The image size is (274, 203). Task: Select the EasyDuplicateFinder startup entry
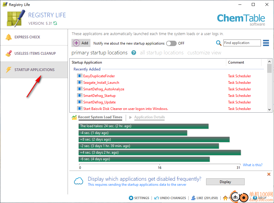point(99,76)
